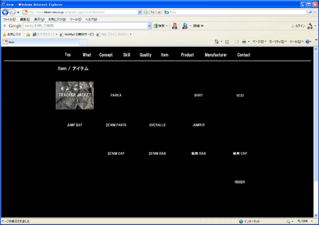Click the Bing search magnifier icon

point(310,12)
